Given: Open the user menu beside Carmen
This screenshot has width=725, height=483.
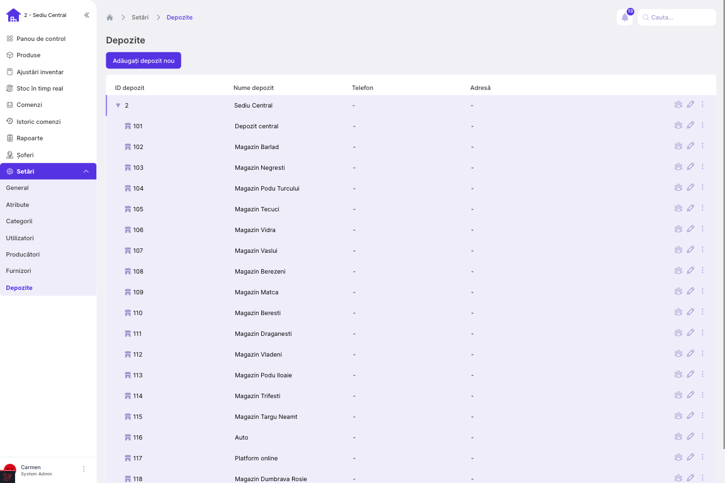Looking at the screenshot, I should 84,469.
